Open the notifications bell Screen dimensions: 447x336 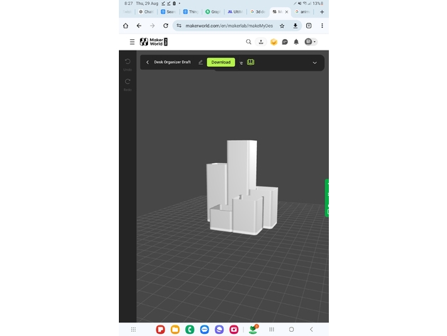pyautogui.click(x=296, y=42)
